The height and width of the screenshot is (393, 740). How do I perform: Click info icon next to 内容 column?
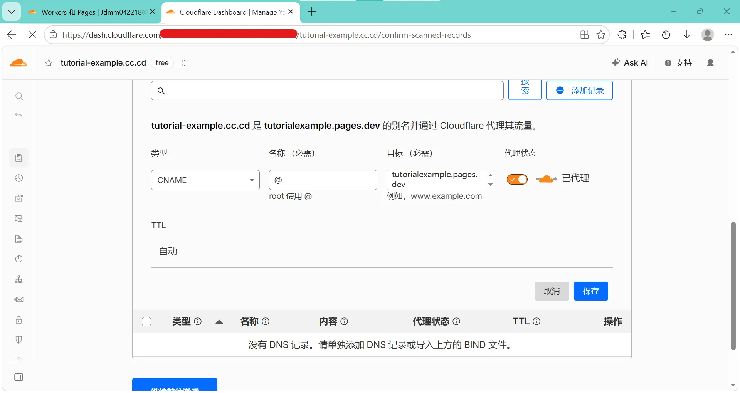344,321
